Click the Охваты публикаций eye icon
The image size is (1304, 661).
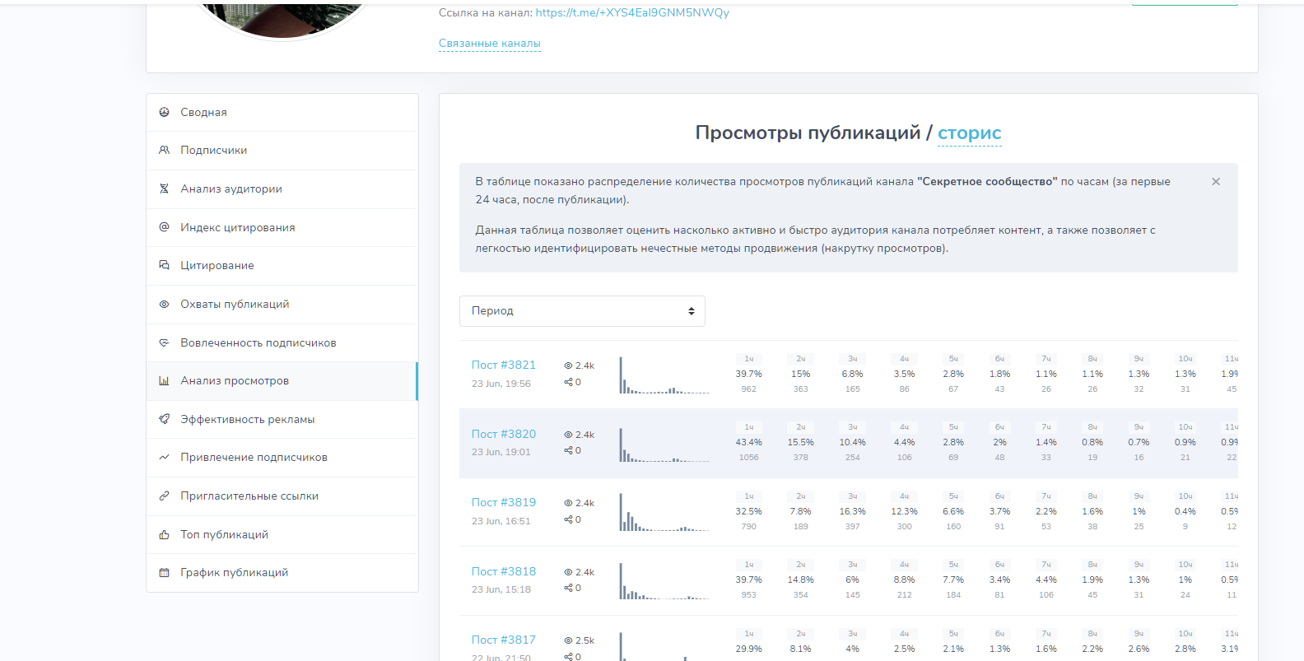coord(164,304)
